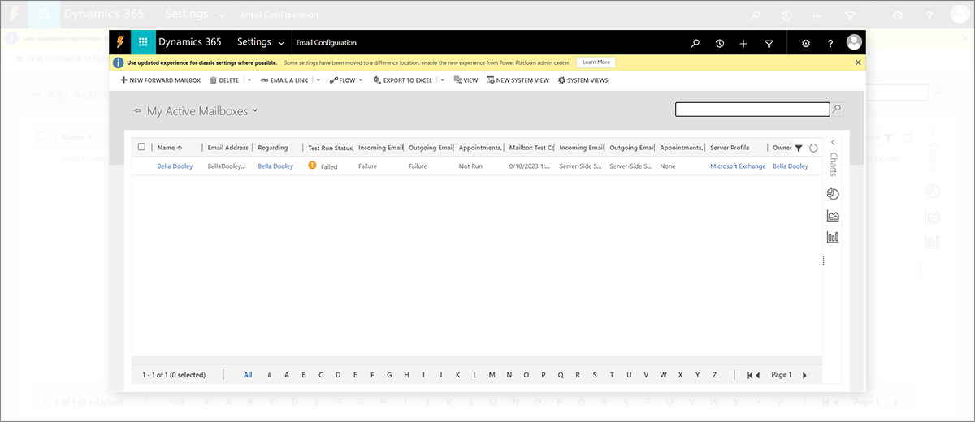Toggle the select-all checkbox in grid header

[141, 147]
